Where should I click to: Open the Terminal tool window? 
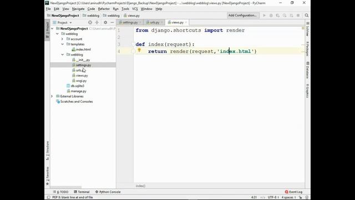(x=82, y=192)
